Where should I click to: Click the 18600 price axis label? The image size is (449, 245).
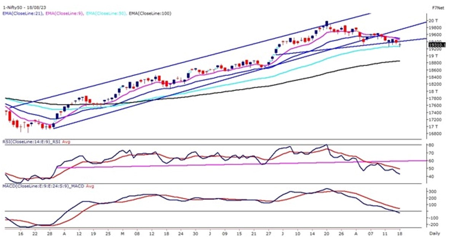click(435, 70)
